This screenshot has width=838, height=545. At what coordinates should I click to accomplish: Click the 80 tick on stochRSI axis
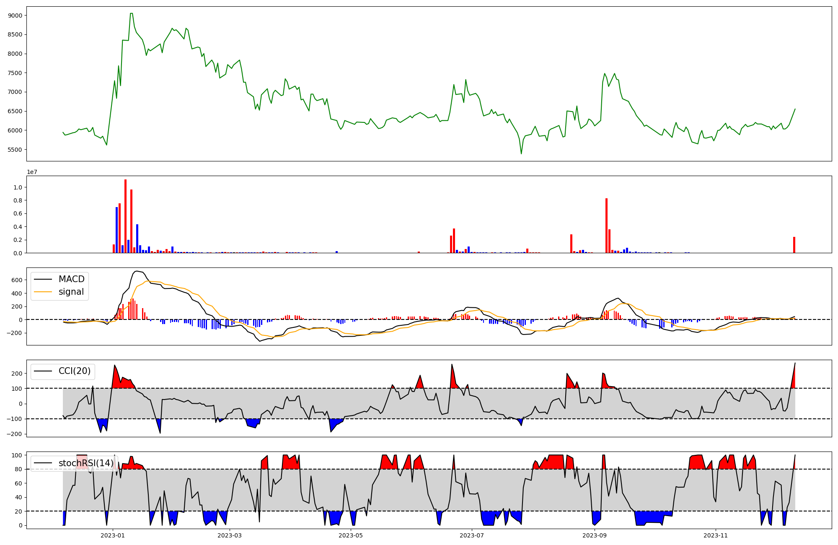click(x=18, y=470)
